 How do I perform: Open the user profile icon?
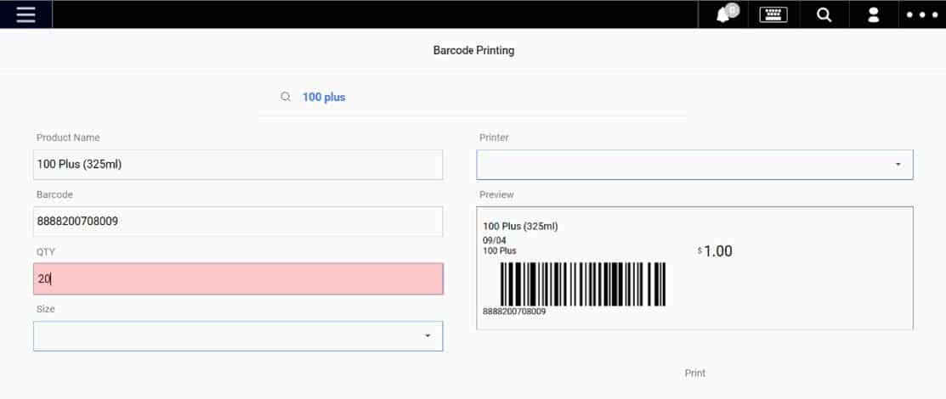[x=873, y=15]
